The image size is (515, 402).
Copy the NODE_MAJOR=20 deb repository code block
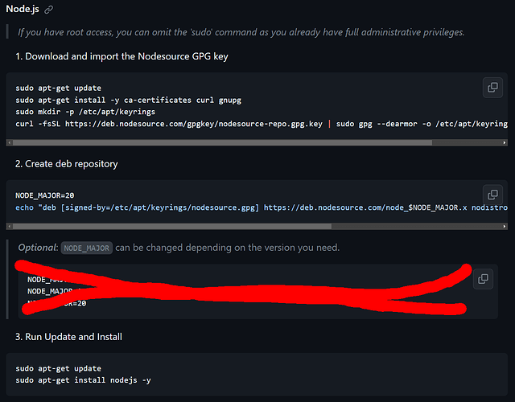(492, 195)
